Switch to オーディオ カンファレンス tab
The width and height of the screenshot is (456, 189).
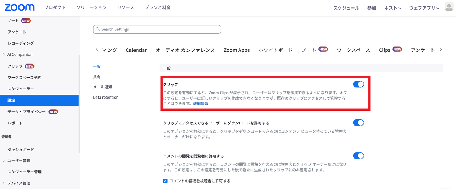click(x=185, y=50)
